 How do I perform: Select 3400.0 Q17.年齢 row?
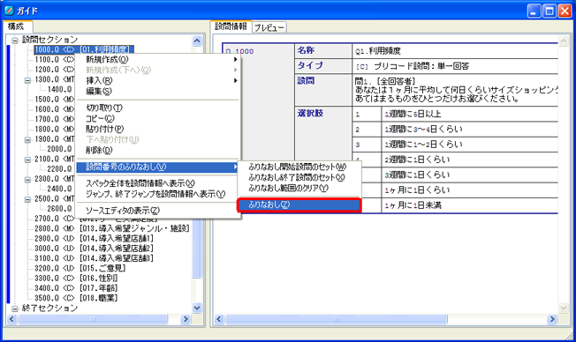(x=76, y=287)
